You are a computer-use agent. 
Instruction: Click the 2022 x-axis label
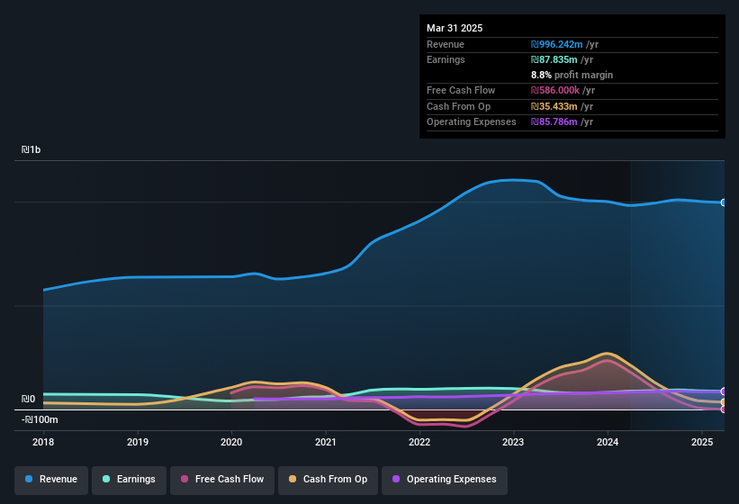point(419,442)
